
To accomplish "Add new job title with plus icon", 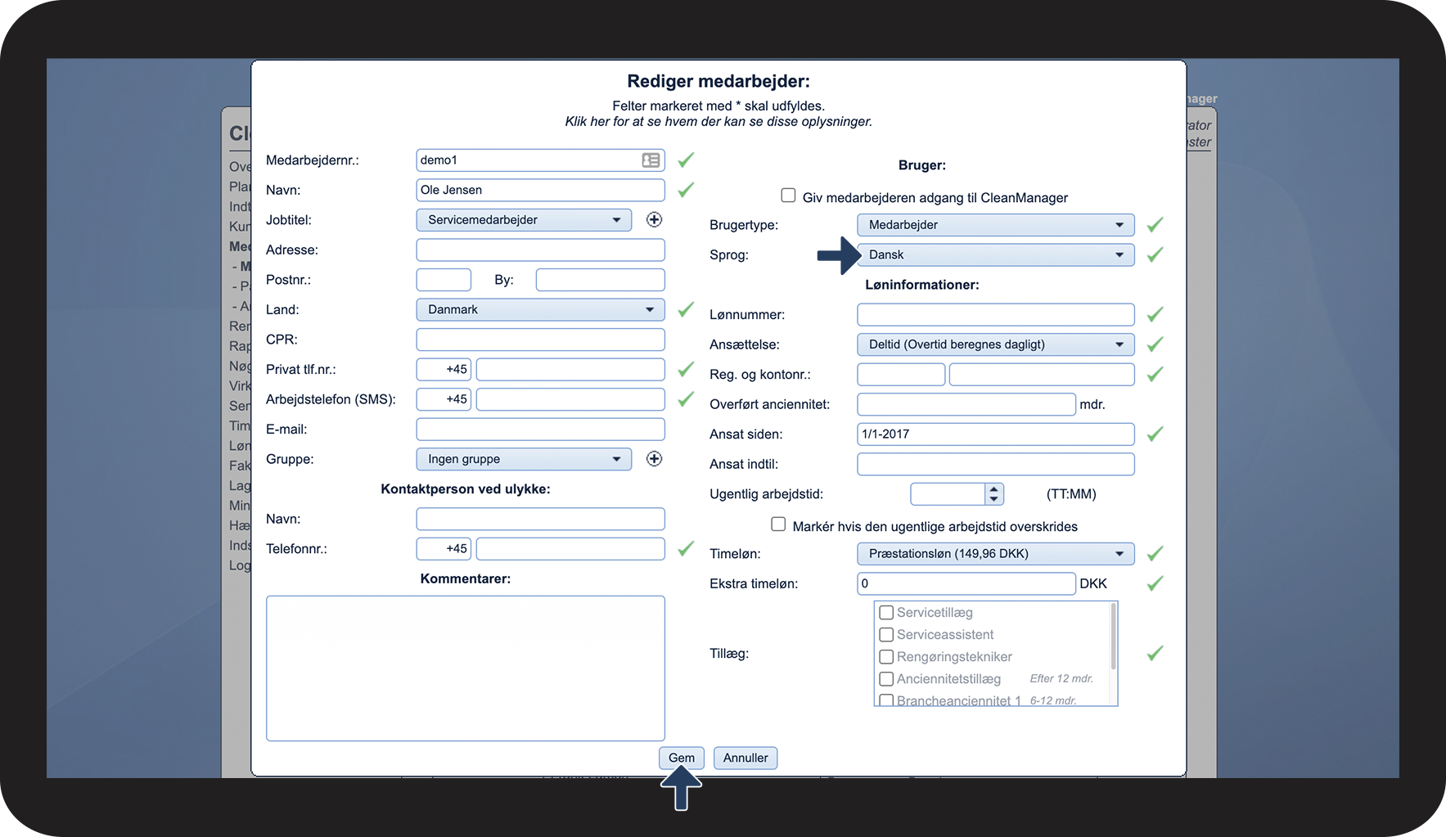I will tap(654, 219).
